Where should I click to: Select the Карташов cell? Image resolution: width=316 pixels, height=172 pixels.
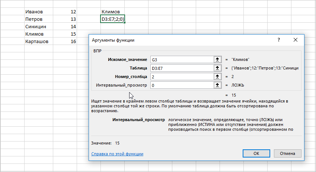point(37,41)
